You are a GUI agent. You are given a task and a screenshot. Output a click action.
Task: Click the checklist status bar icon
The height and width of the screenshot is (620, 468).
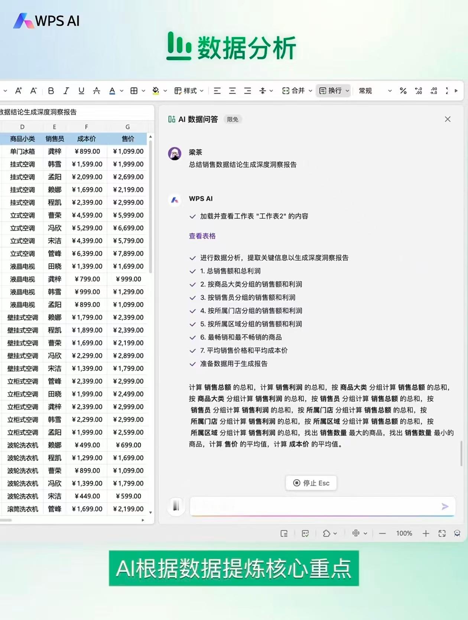pyautogui.click(x=305, y=533)
